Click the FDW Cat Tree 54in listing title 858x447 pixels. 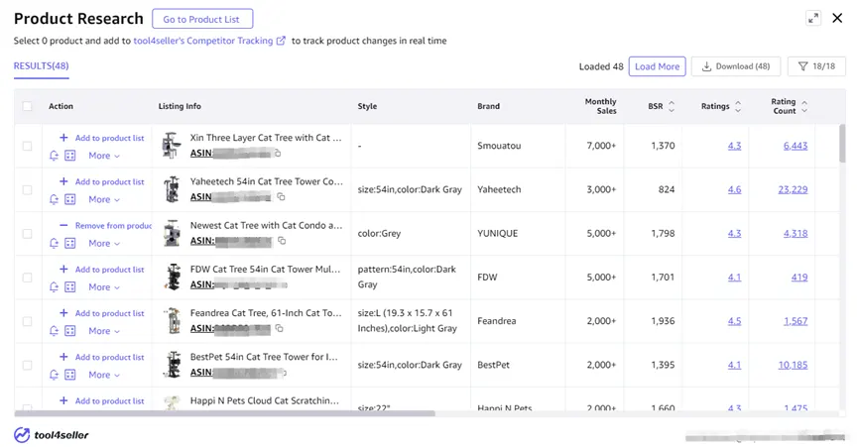(265, 269)
